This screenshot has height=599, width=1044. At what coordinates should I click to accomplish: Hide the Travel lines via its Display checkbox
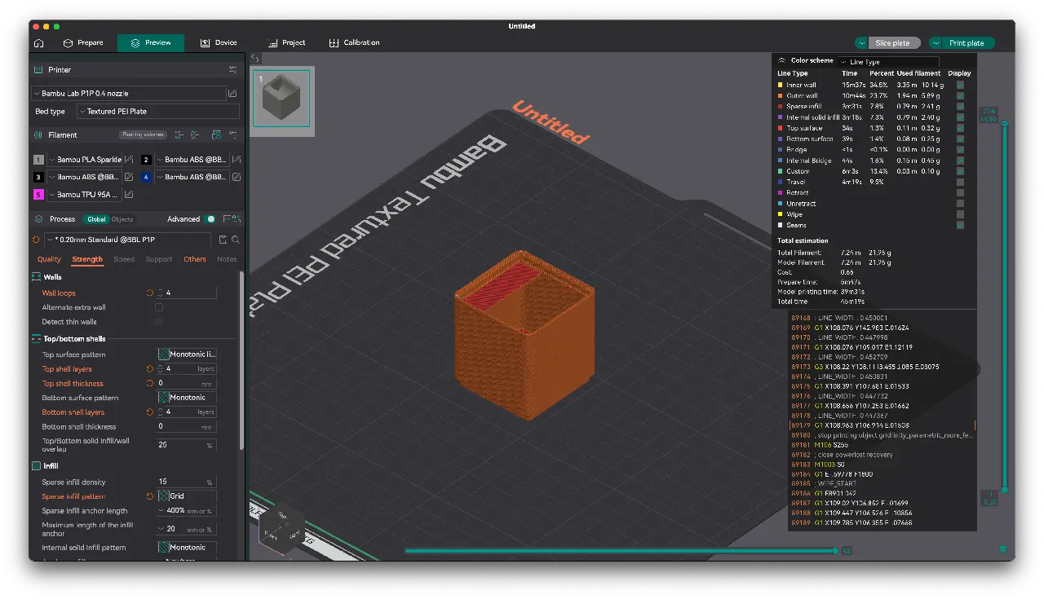[959, 182]
